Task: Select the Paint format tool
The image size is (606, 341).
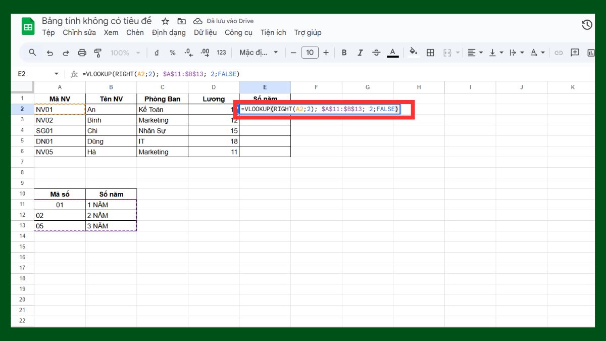Action: [x=97, y=52]
